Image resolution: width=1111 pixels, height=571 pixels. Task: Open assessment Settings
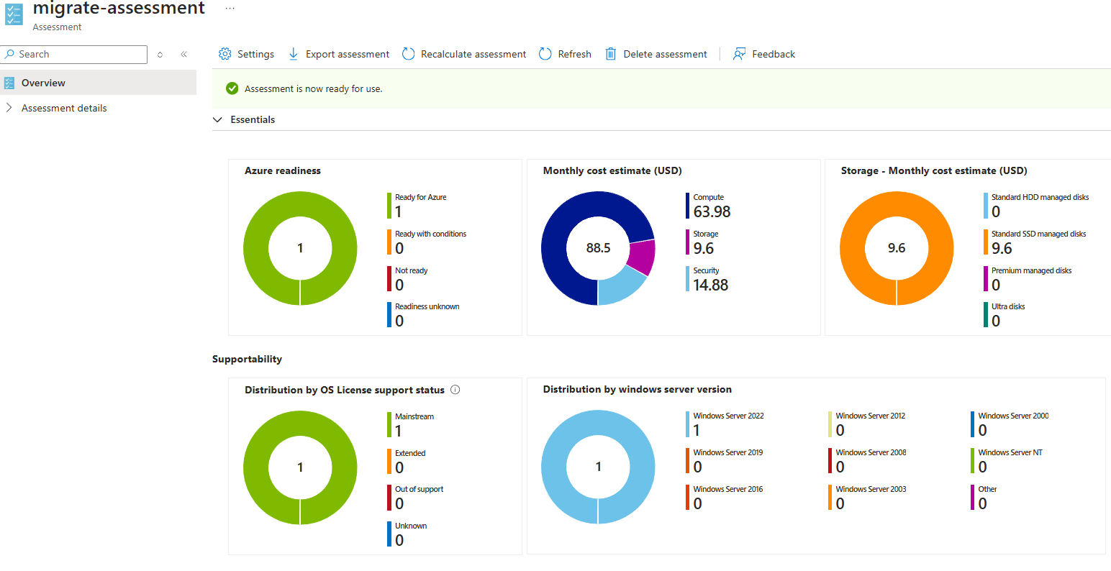click(x=246, y=54)
